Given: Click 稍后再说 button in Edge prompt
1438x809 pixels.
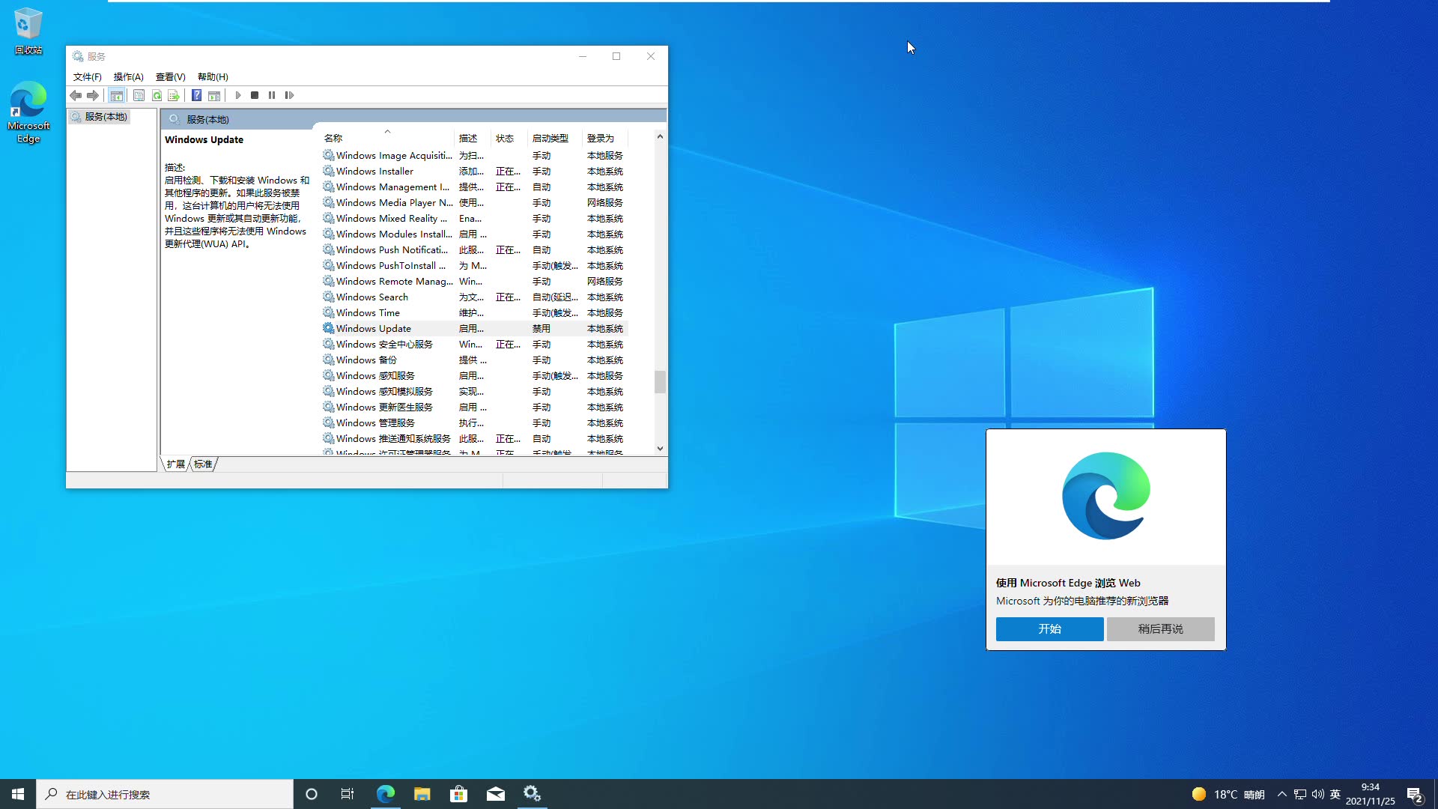Looking at the screenshot, I should pyautogui.click(x=1160, y=628).
